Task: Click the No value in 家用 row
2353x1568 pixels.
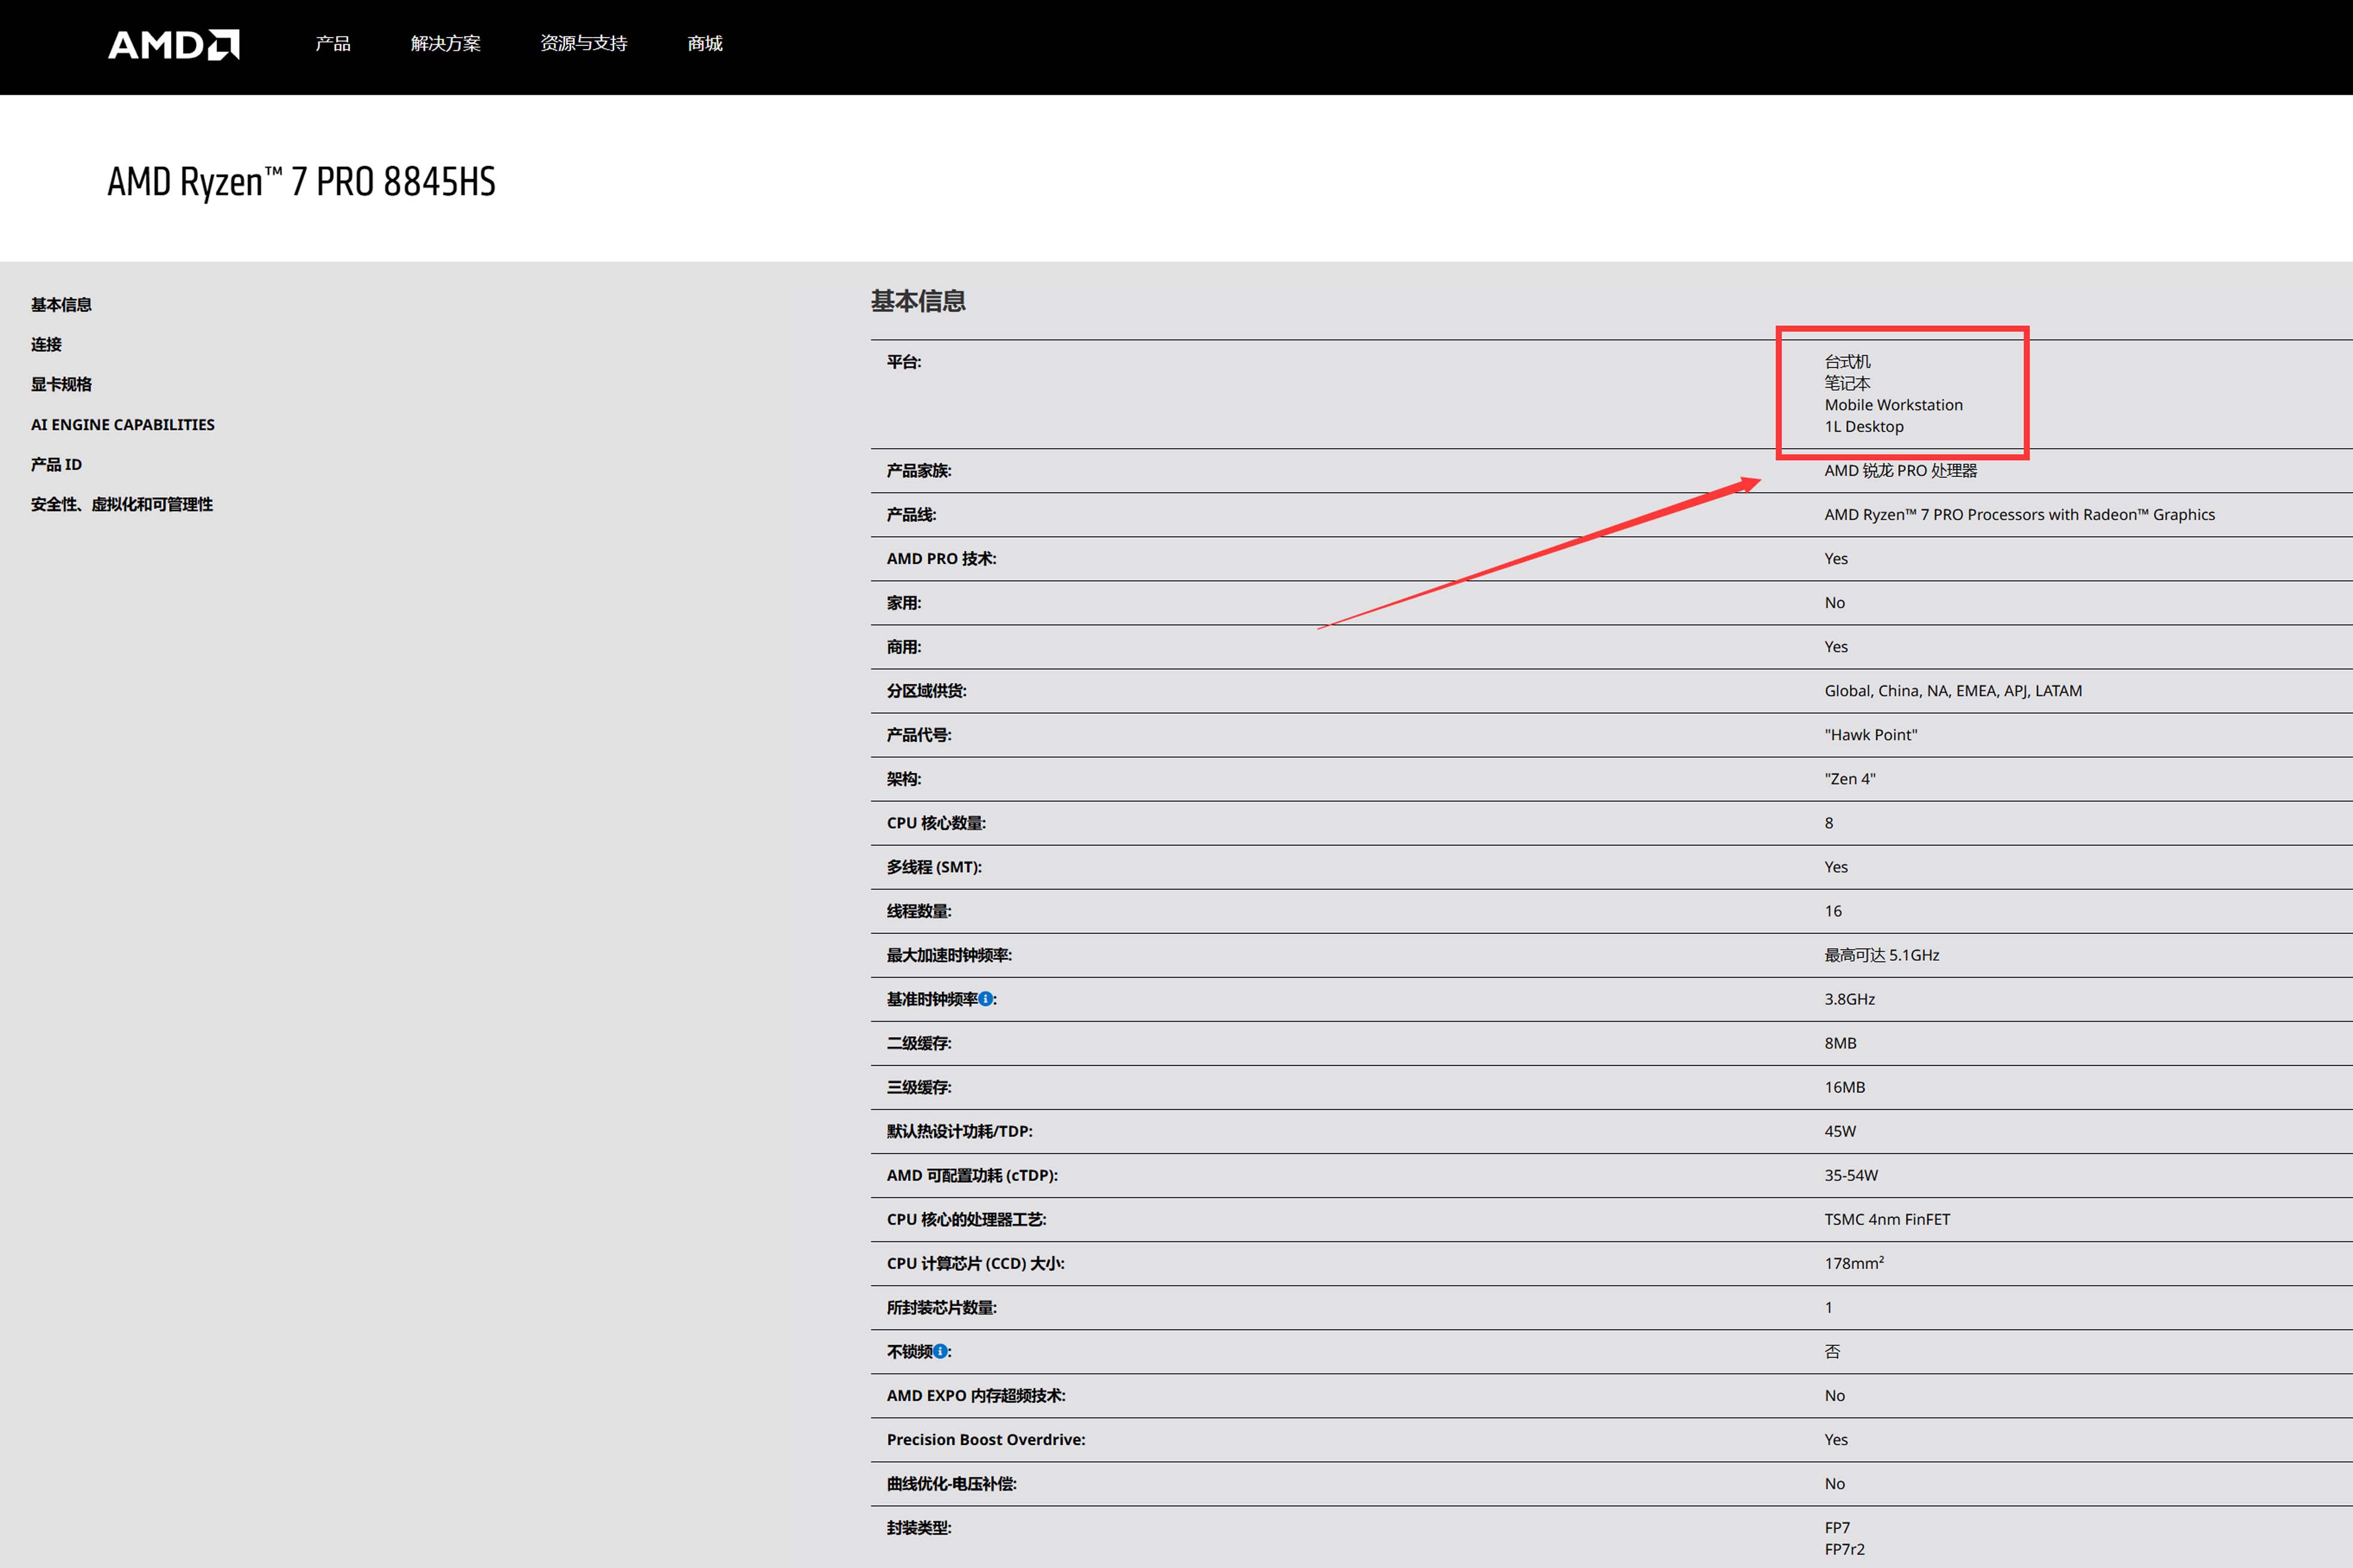Action: [1833, 602]
